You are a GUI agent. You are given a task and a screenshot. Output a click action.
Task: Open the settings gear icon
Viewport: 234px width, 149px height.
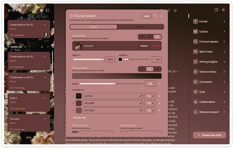click(223, 10)
